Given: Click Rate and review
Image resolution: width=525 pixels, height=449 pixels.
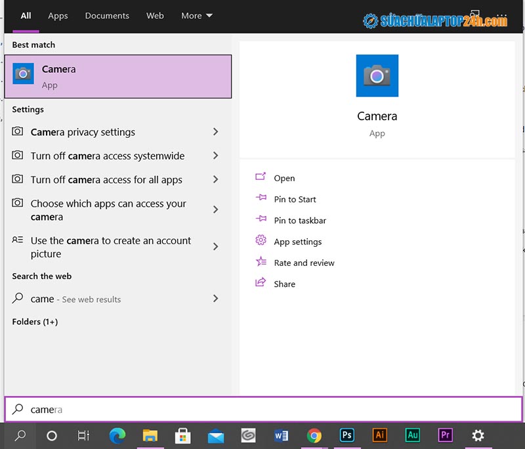Looking at the screenshot, I should tap(304, 263).
